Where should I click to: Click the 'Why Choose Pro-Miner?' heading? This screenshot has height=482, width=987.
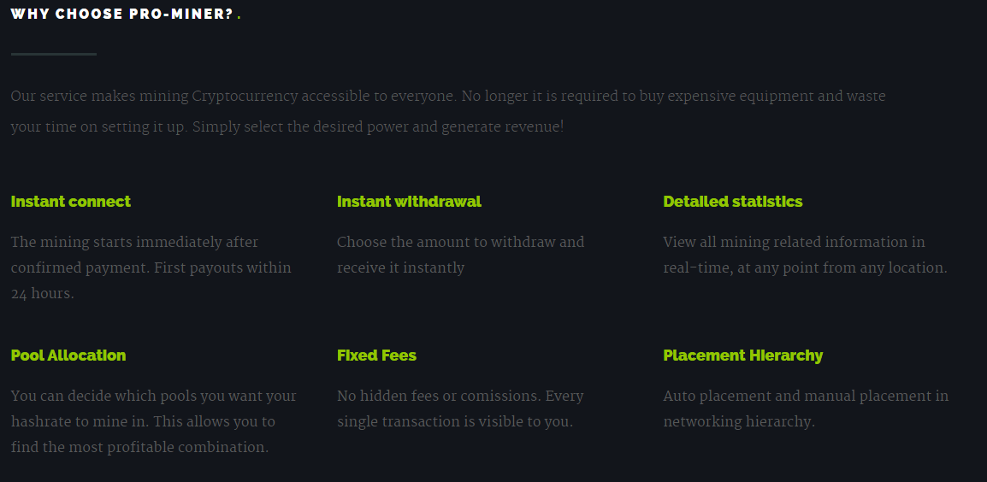pyautogui.click(x=122, y=14)
